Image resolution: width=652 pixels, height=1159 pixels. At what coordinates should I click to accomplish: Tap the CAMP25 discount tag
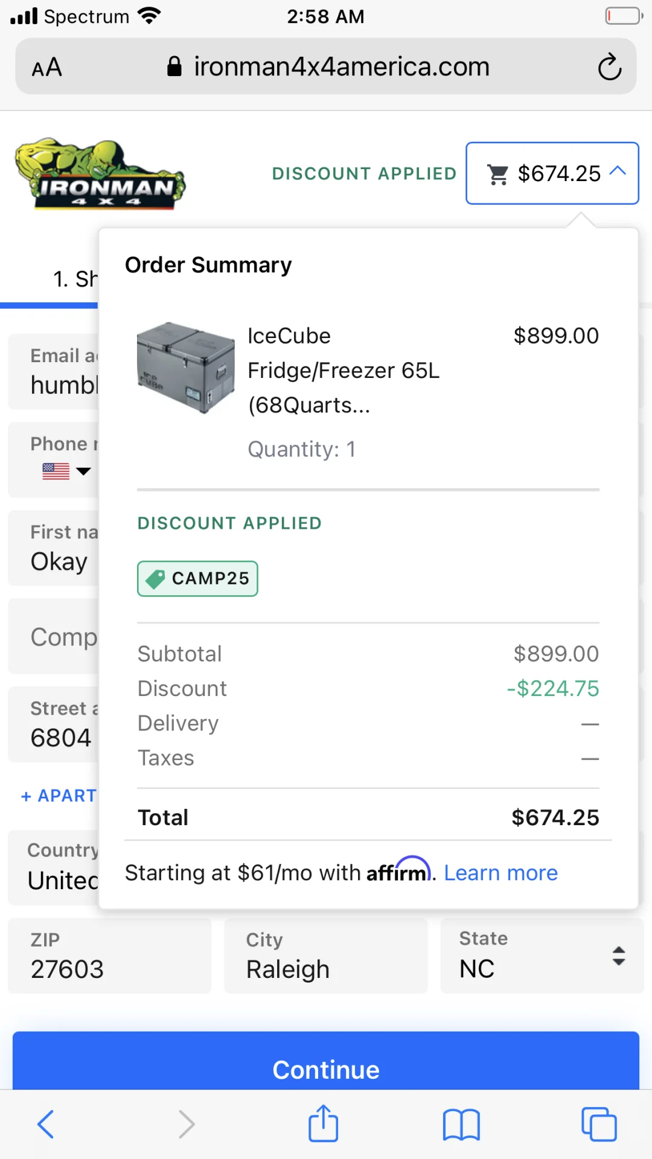coord(197,578)
